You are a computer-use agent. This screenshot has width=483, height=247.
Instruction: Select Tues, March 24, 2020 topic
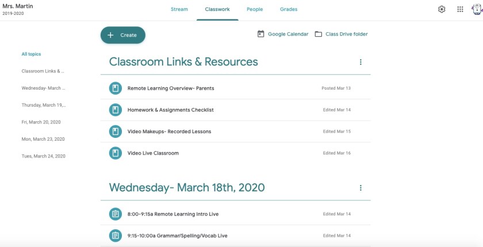coord(43,156)
